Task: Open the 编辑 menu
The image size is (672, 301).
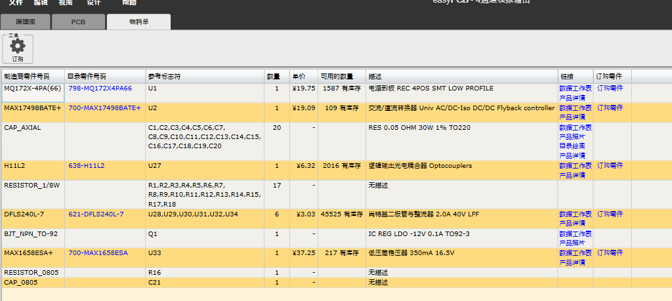Action: [x=41, y=2]
